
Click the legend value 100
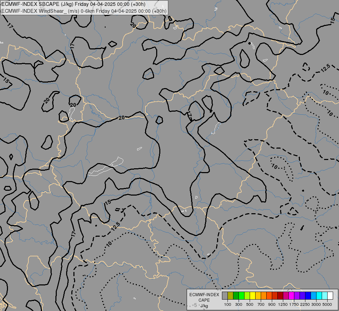pos(228,304)
